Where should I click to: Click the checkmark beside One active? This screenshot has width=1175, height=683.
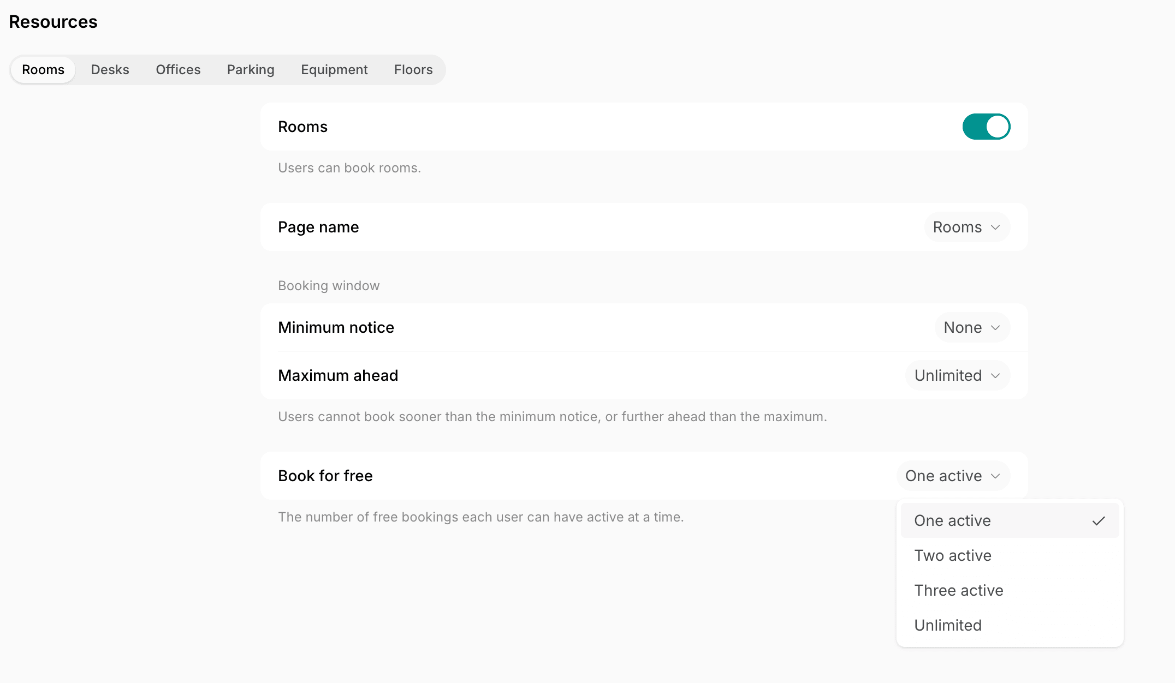pos(1099,521)
